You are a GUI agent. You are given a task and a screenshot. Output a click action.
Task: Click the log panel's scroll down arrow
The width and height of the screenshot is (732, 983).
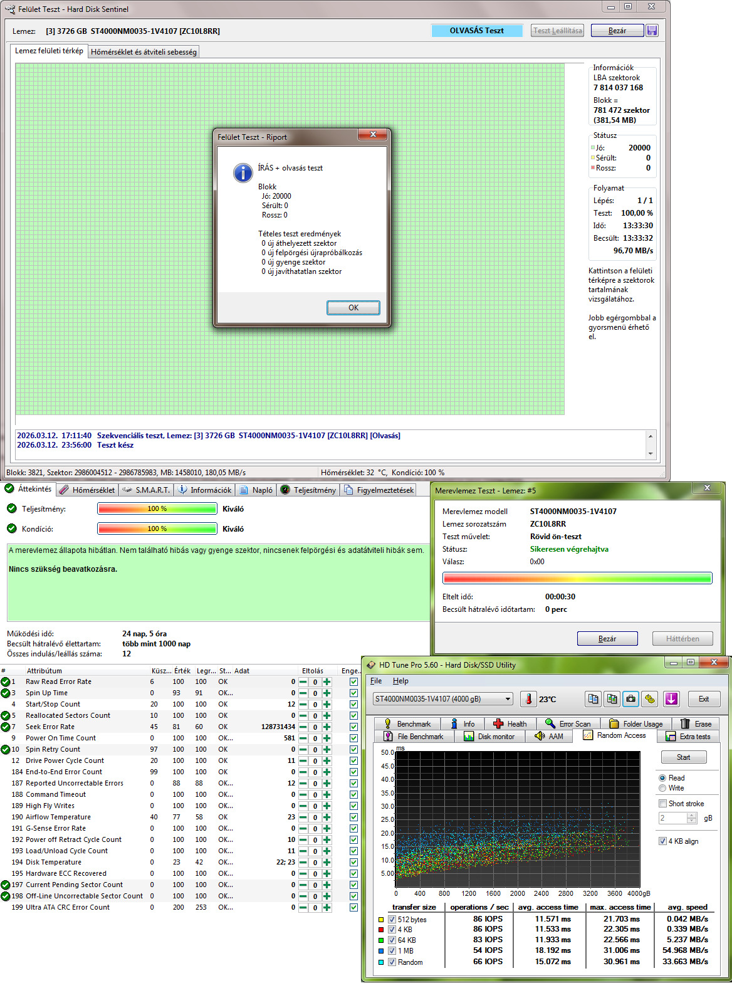[x=651, y=454]
